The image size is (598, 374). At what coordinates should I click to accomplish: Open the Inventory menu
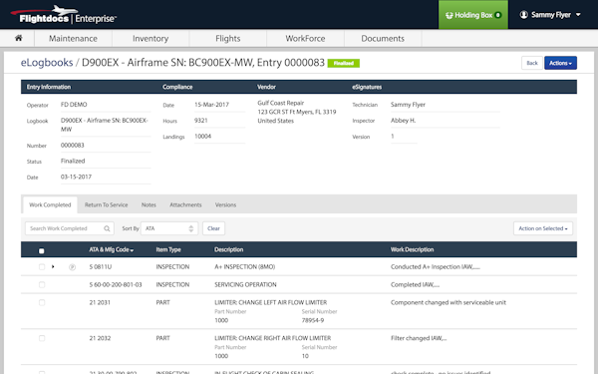pos(150,39)
